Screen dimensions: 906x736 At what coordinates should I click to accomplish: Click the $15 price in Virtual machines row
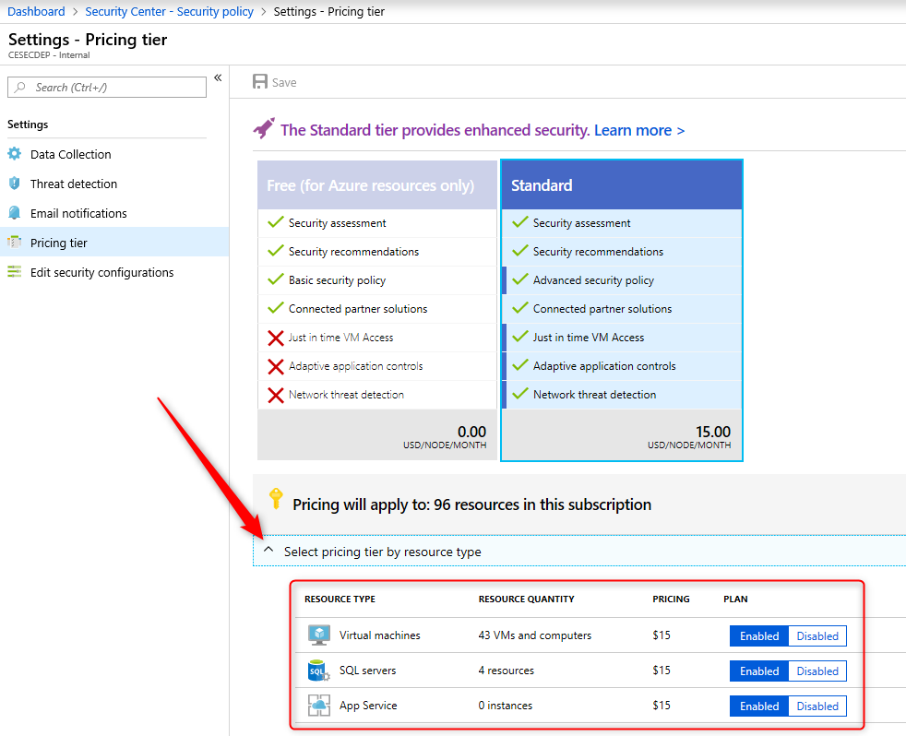click(x=662, y=635)
